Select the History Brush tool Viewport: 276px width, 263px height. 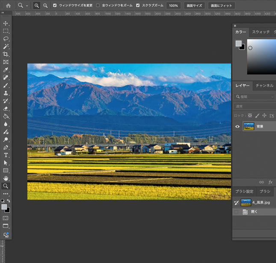pyautogui.click(x=6, y=101)
